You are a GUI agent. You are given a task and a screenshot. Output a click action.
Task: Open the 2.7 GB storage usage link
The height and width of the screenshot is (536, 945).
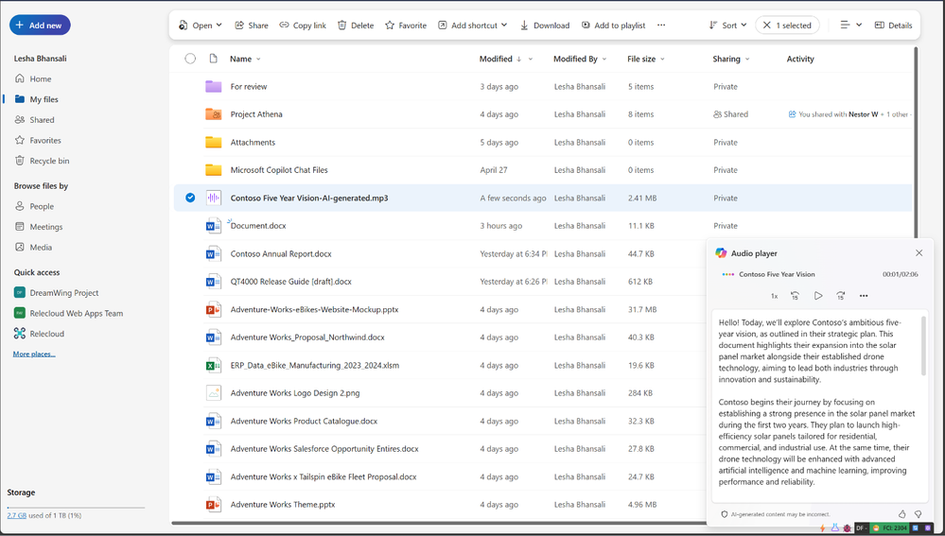pyautogui.click(x=16, y=515)
